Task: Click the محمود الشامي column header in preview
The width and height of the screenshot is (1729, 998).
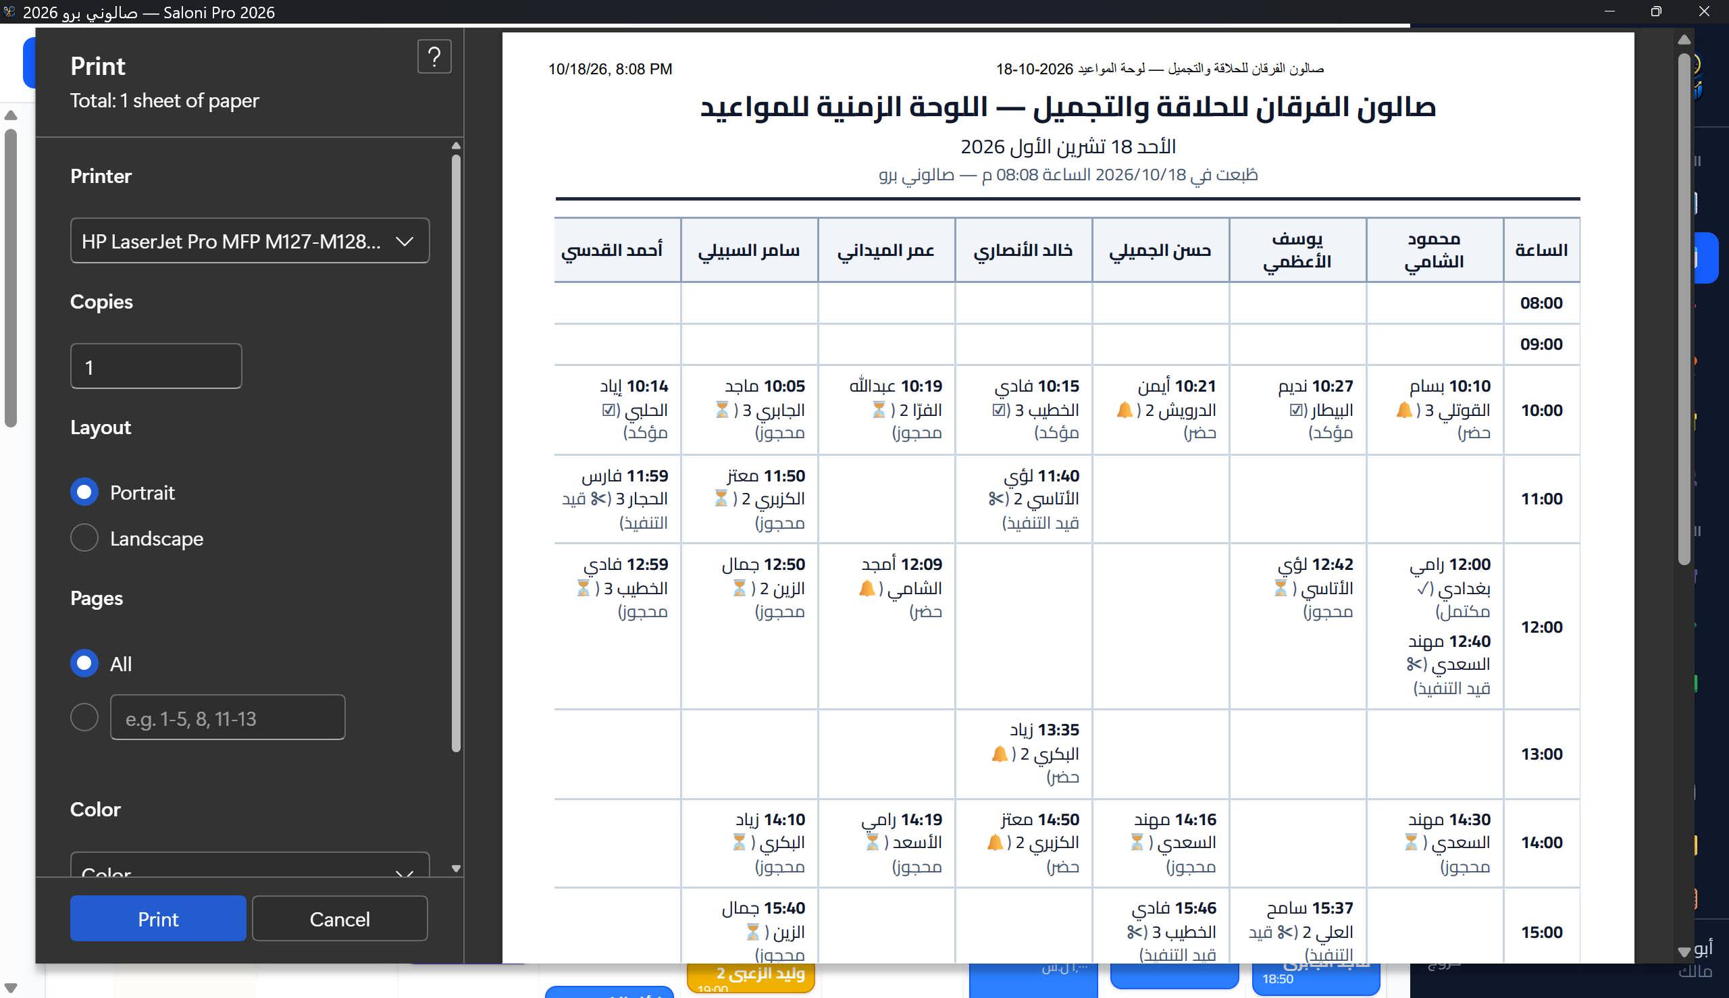Action: pyautogui.click(x=1435, y=250)
